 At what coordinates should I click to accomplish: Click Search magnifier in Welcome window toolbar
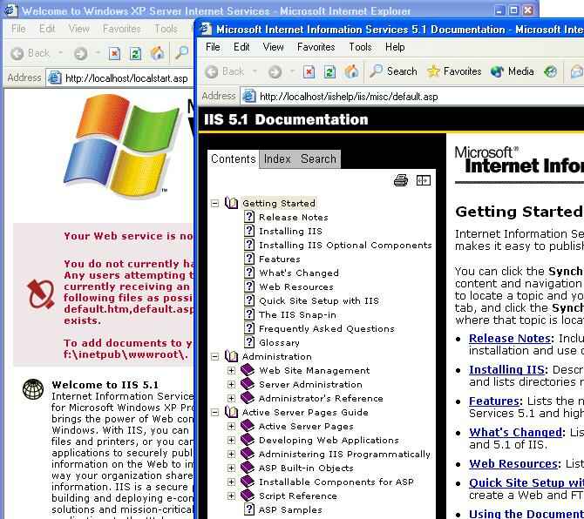(x=182, y=53)
